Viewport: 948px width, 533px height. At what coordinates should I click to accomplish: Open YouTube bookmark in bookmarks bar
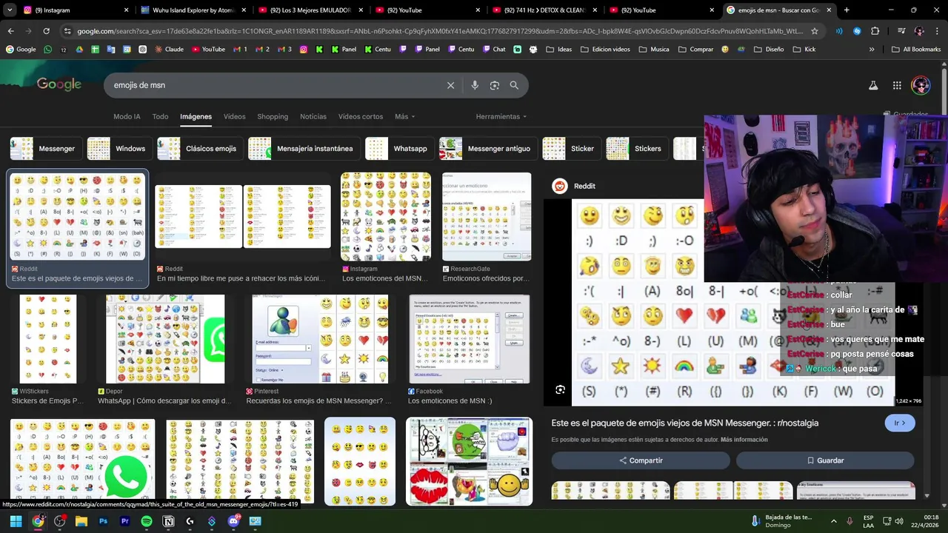207,49
